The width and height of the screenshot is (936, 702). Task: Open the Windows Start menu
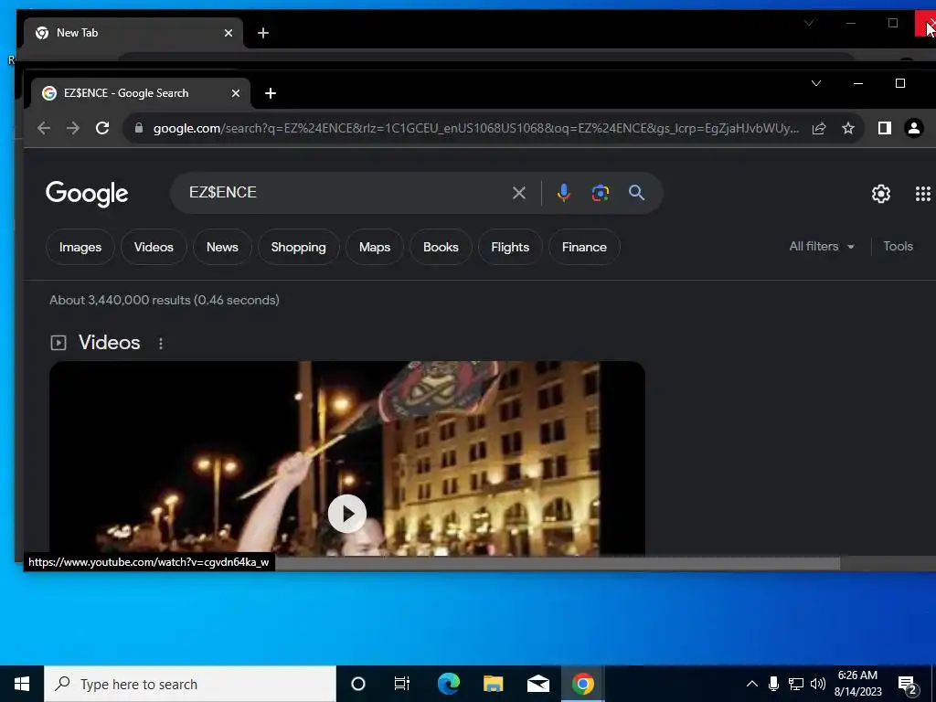point(22,684)
